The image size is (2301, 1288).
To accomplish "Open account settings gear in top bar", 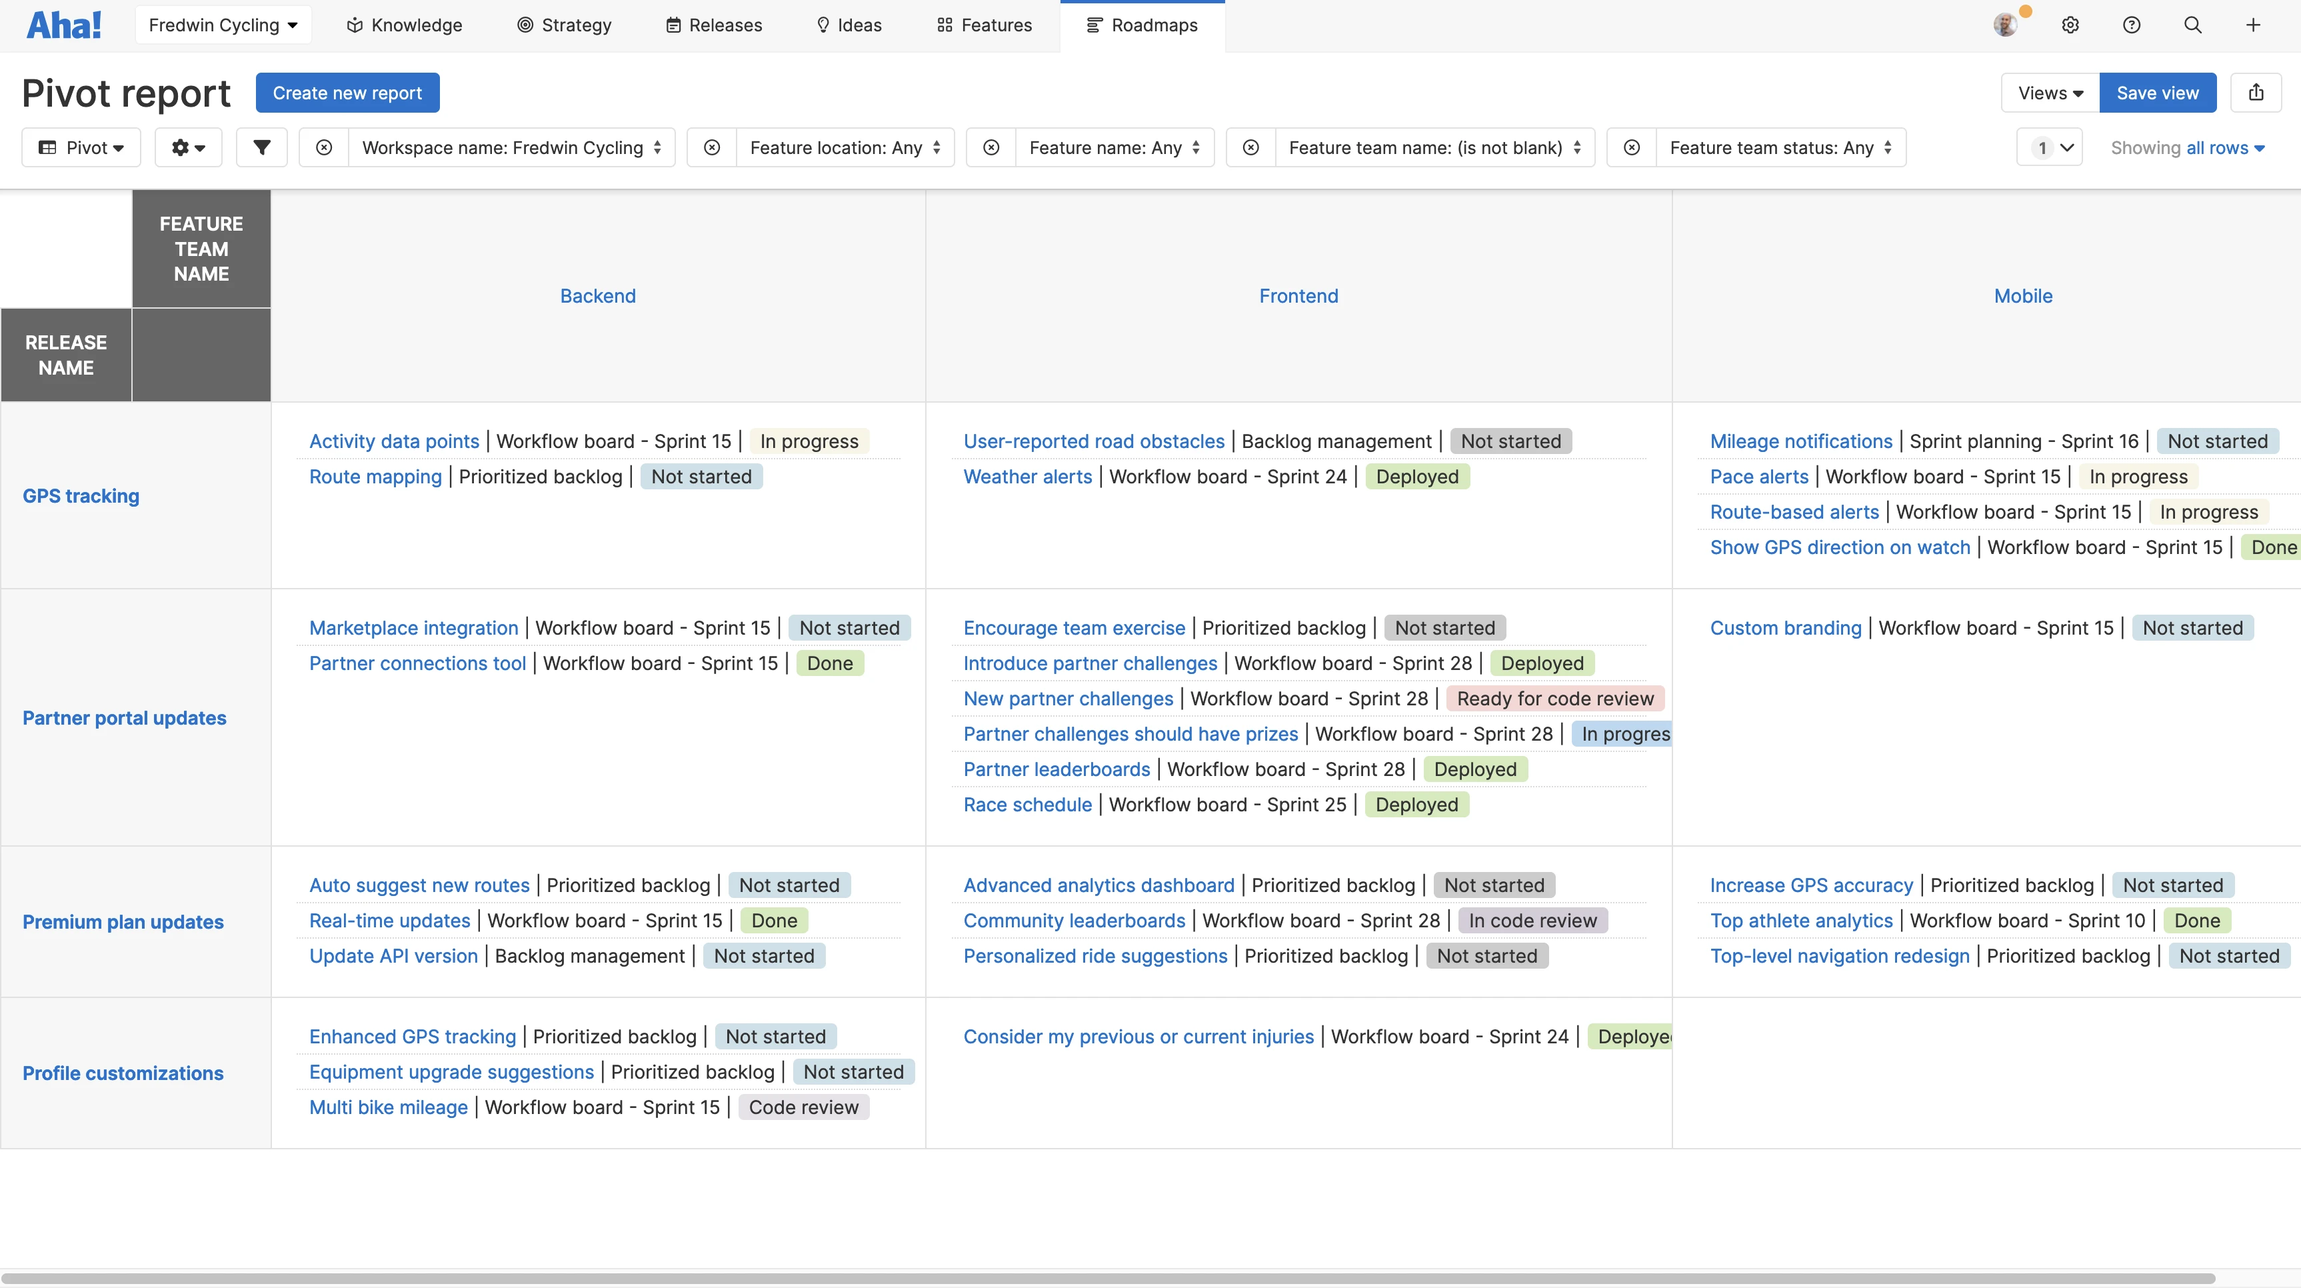I will 2070,25.
